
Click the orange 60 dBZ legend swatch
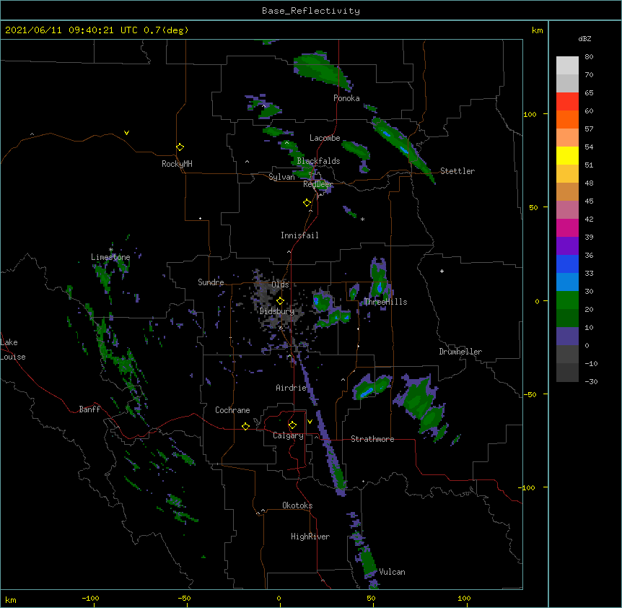click(567, 119)
